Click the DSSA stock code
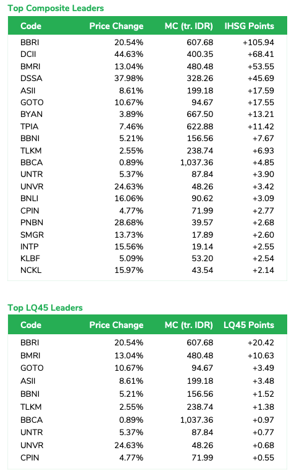The image size is (294, 476). [x=31, y=79]
